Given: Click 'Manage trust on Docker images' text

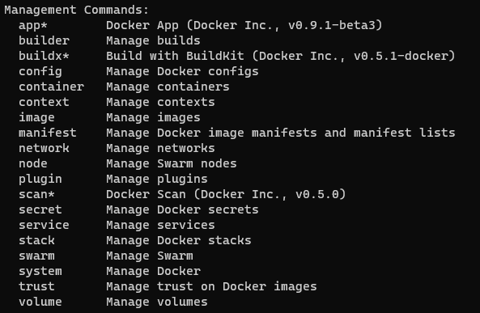Looking at the screenshot, I should tap(211, 286).
